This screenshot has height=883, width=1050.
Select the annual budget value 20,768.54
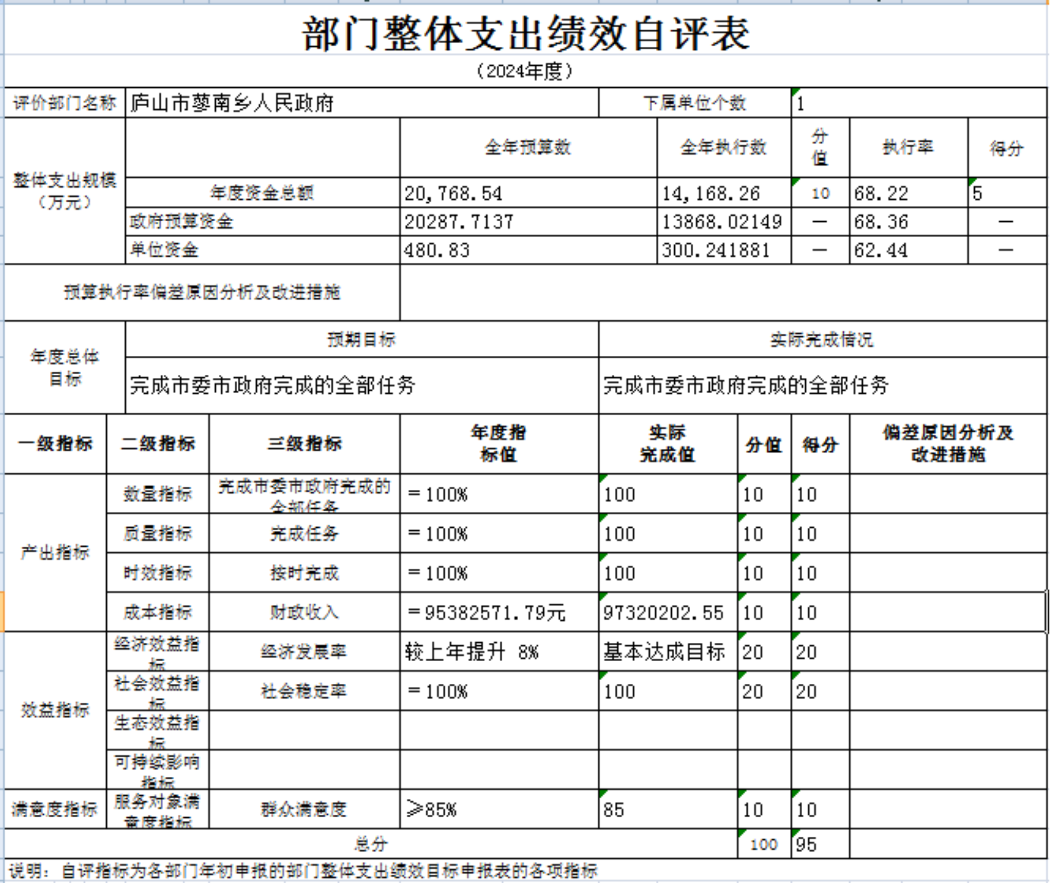(528, 193)
